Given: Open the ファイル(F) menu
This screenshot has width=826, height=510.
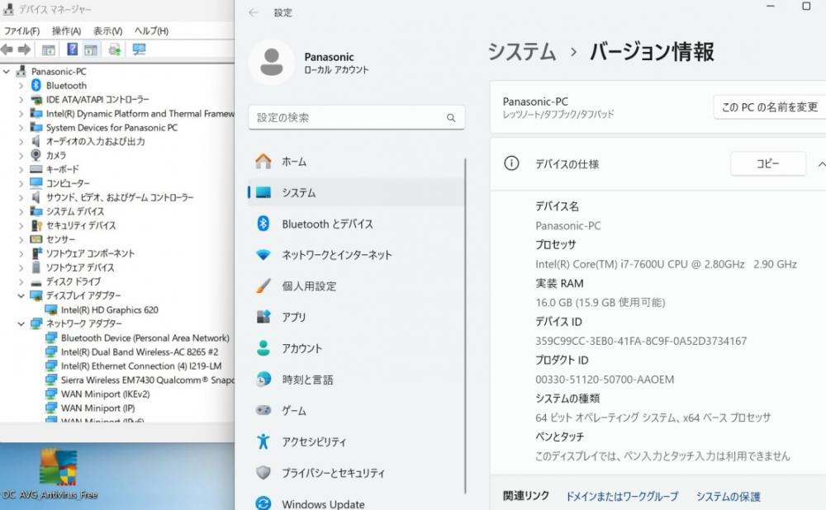Looking at the screenshot, I should (21, 31).
